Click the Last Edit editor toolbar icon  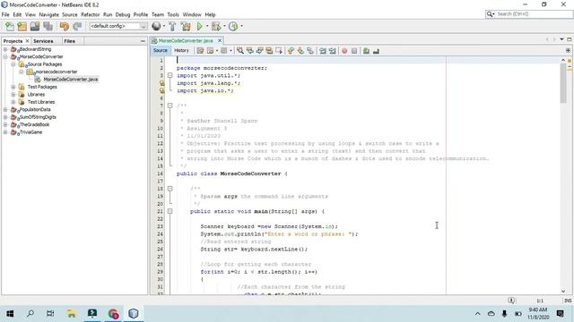[x=200, y=51]
